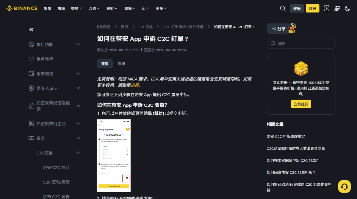
Task: Open 如何對已取消/已完成的 C2C 訂單提交申訴
Action: [299, 187]
